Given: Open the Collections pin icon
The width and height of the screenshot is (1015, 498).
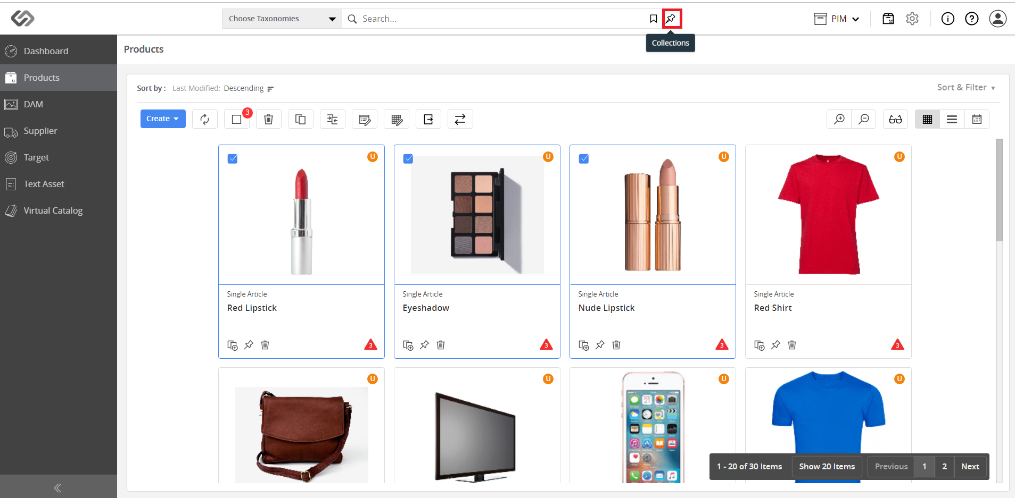Looking at the screenshot, I should click(671, 19).
